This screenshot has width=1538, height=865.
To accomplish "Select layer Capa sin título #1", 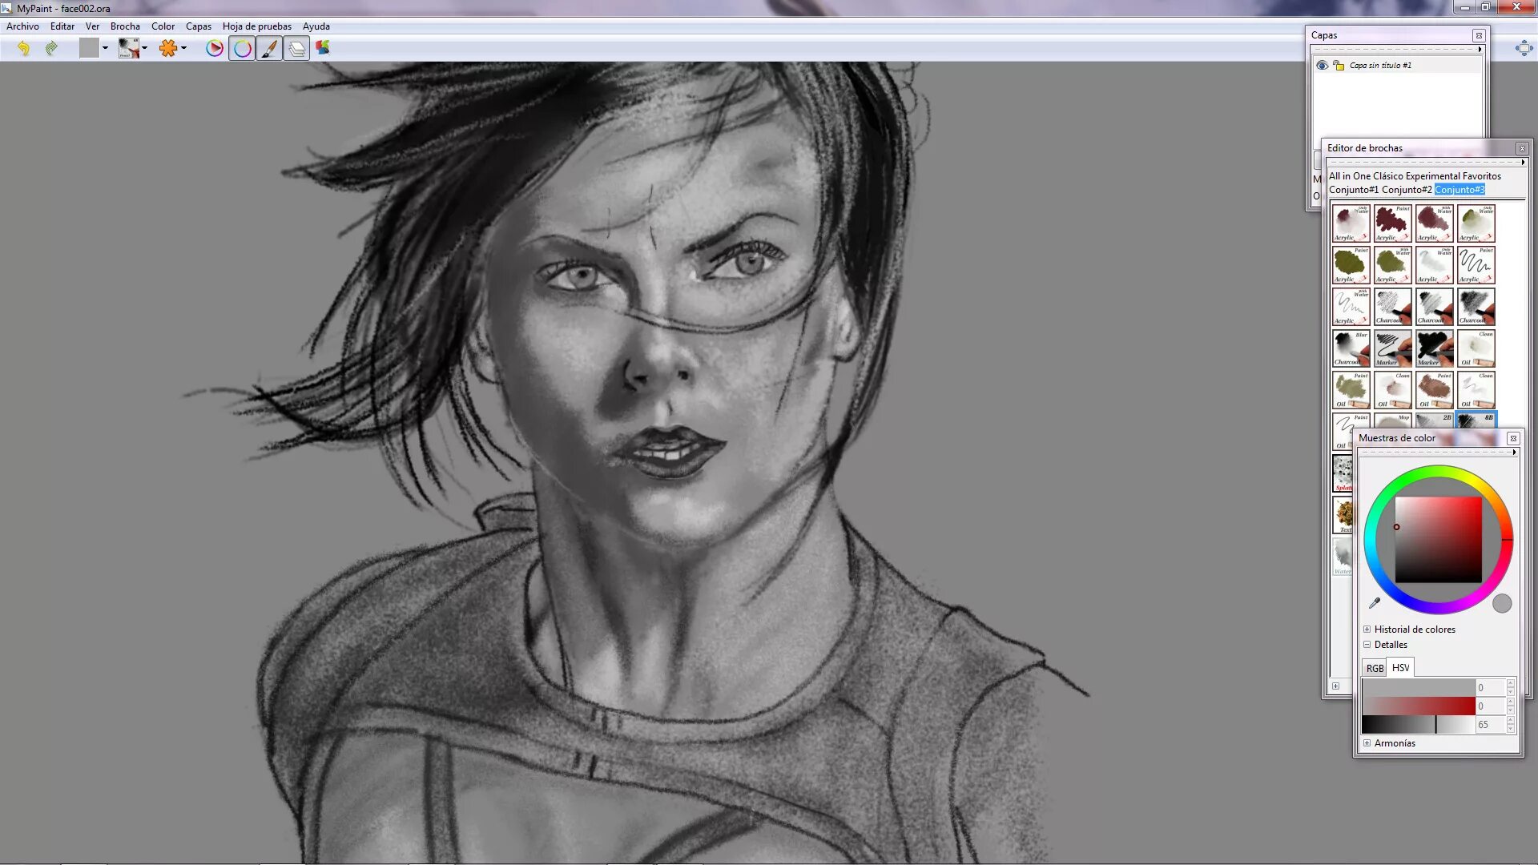I will tap(1397, 66).
